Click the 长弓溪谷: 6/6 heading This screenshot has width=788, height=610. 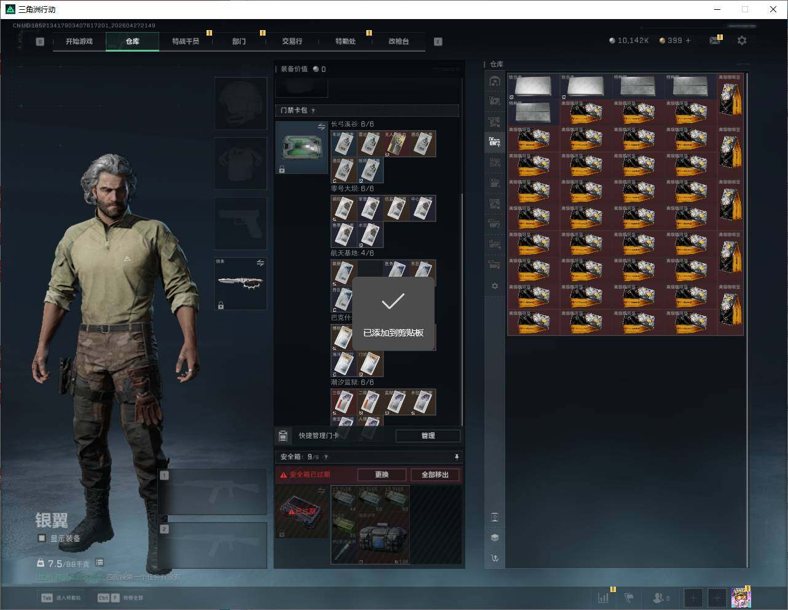click(x=352, y=124)
